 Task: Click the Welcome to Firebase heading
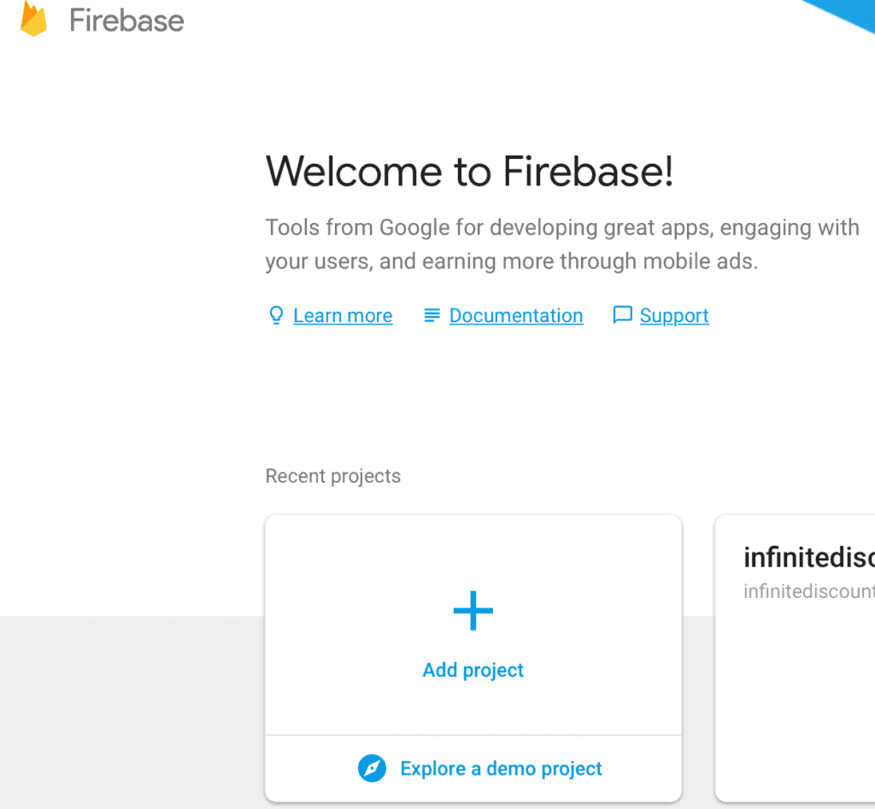[469, 171]
